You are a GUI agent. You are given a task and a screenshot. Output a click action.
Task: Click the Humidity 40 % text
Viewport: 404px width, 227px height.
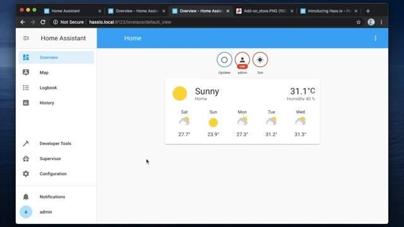click(x=301, y=99)
